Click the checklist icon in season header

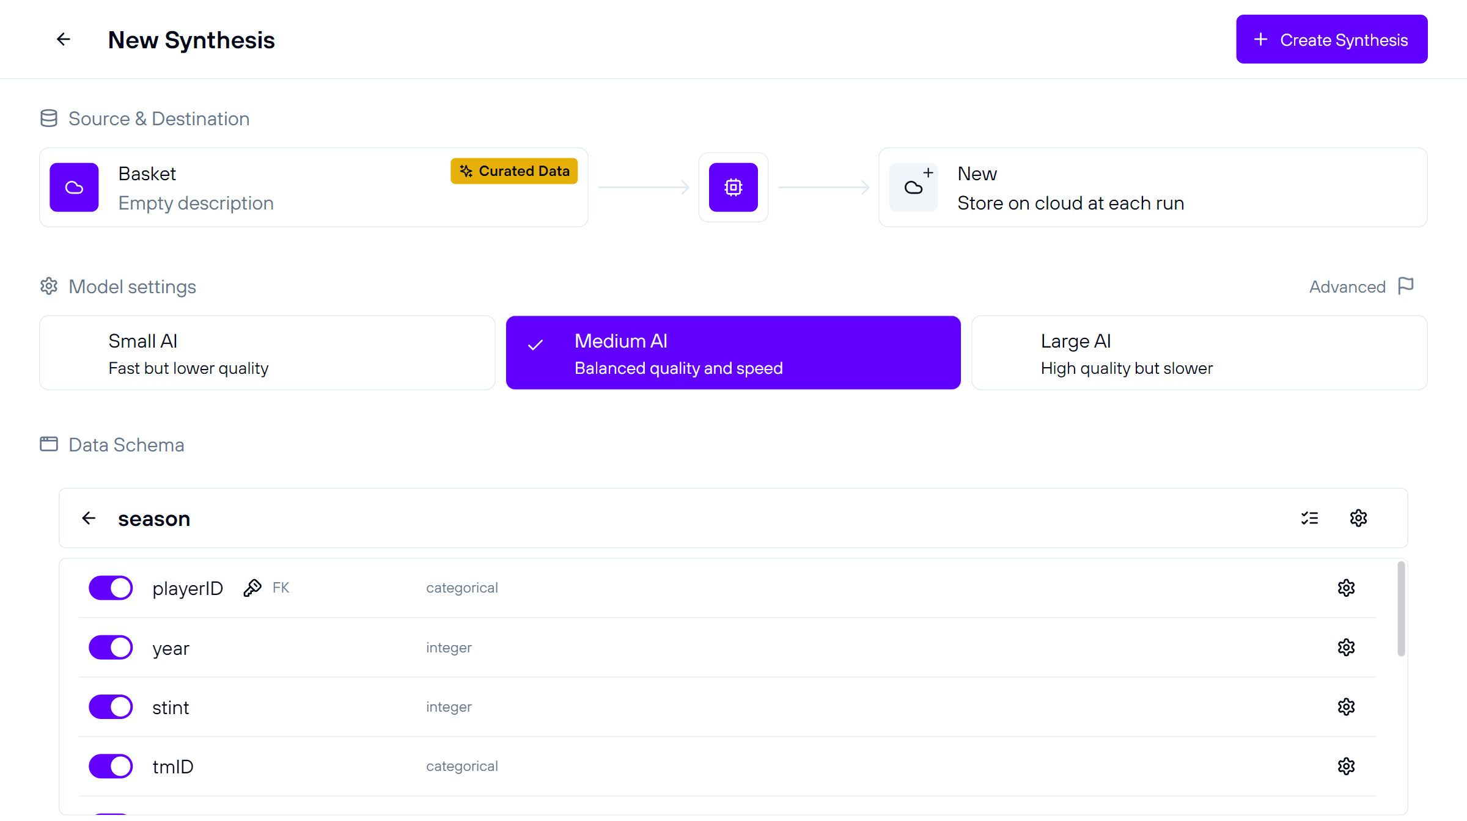point(1309,519)
